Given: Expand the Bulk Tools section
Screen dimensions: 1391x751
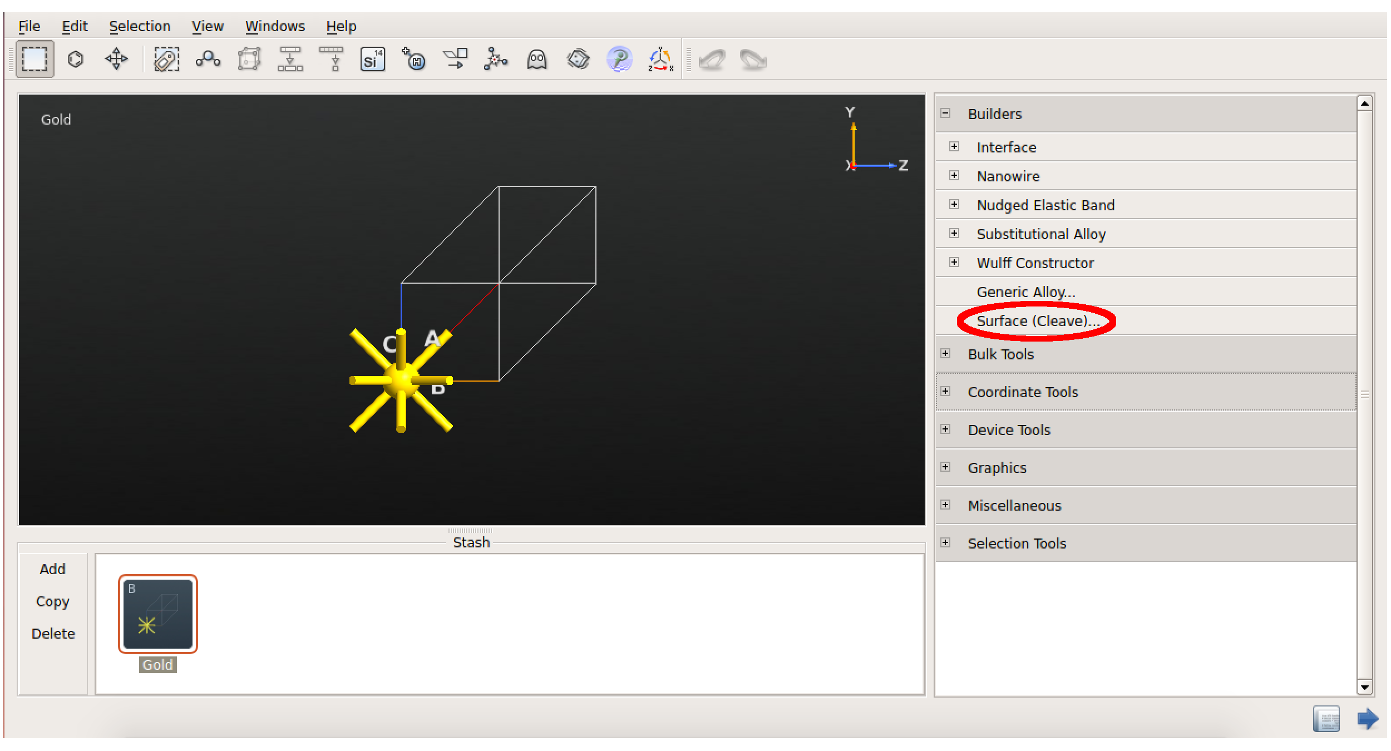Looking at the screenshot, I should coord(945,353).
